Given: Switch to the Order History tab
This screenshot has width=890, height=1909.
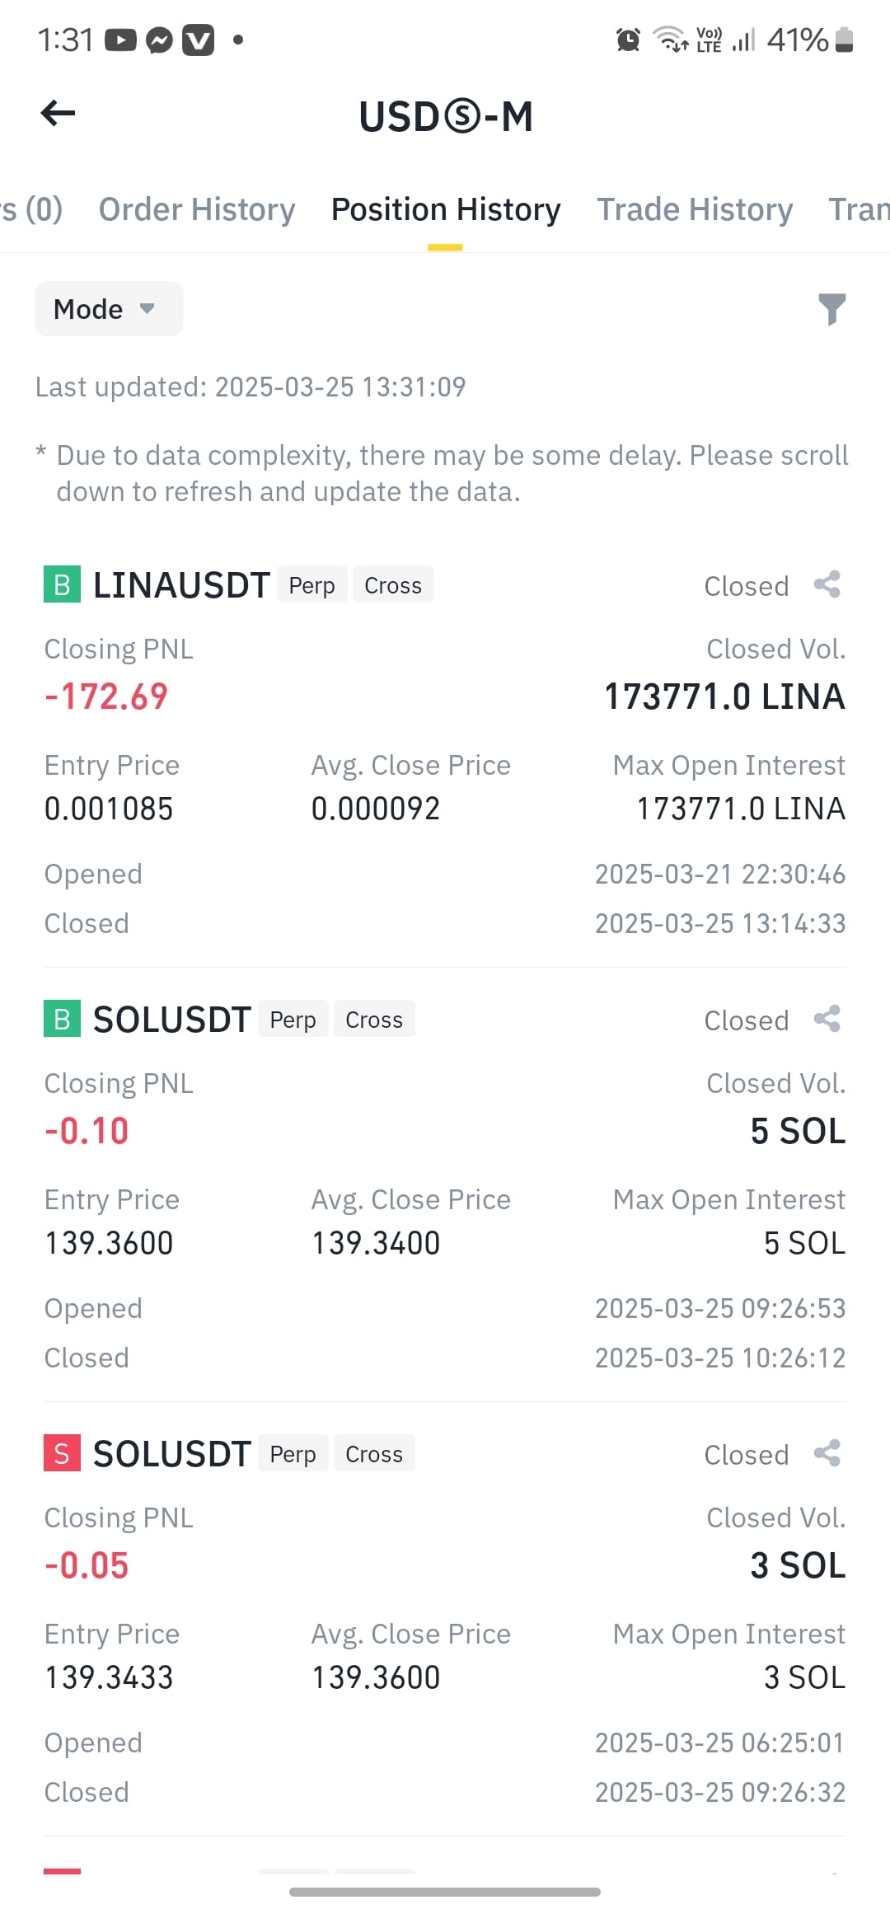Looking at the screenshot, I should pyautogui.click(x=197, y=209).
